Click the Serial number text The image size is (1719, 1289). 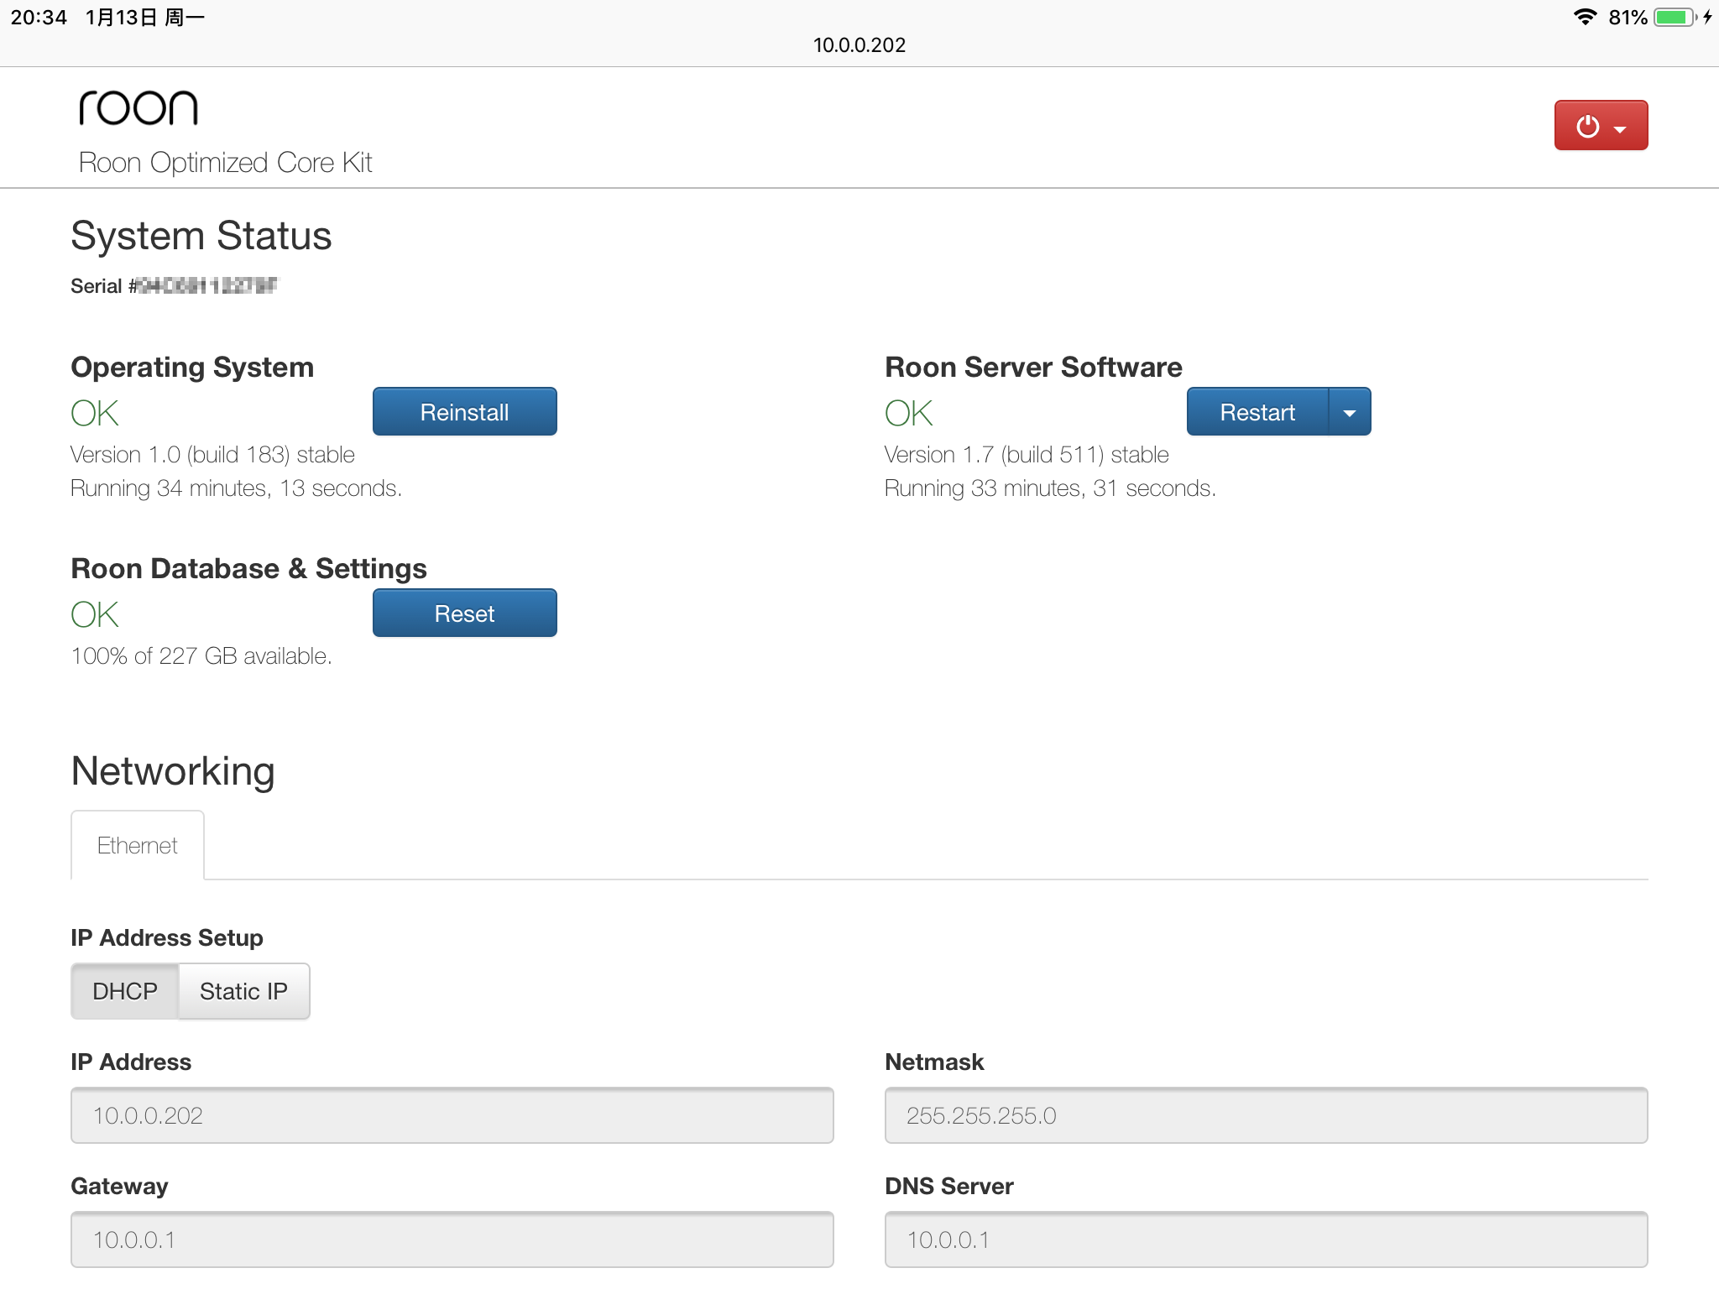tap(174, 286)
